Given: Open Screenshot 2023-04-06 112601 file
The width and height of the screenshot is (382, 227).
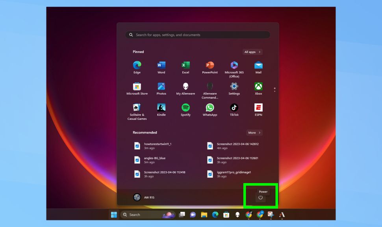Looking at the screenshot, I should [232, 160].
